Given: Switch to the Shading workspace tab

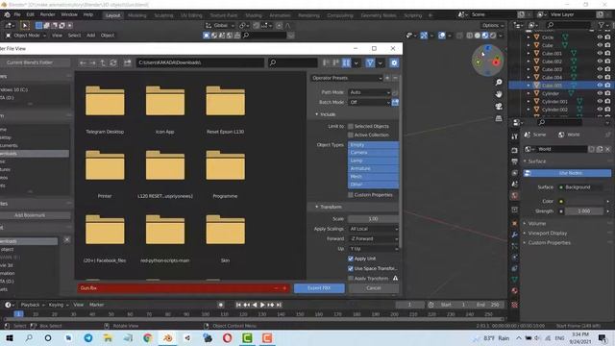Looking at the screenshot, I should click(x=254, y=15).
